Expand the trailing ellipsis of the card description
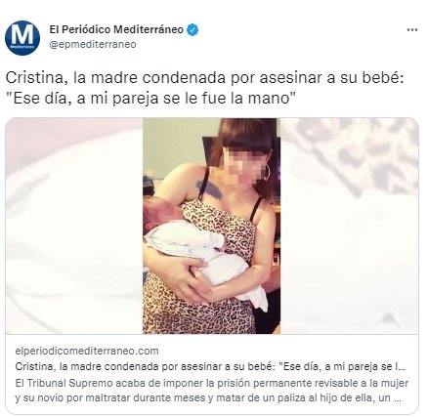Viewport: 428px width, 417px height. (x=398, y=398)
